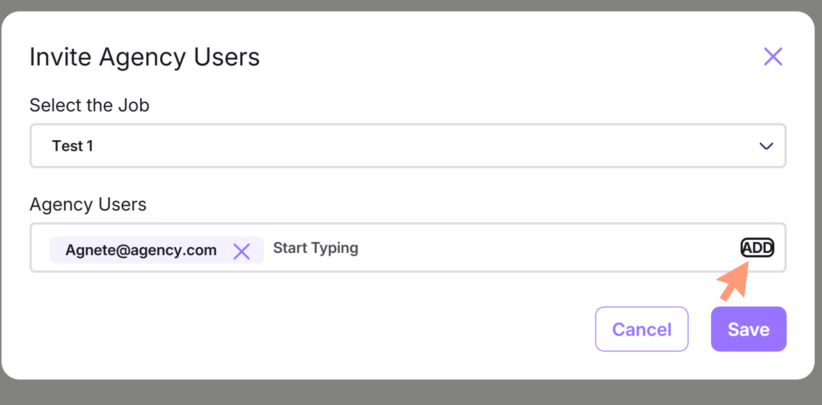Screen dimensions: 822x405
Task: Close the Invite Agency Users dialog
Action: pos(773,57)
